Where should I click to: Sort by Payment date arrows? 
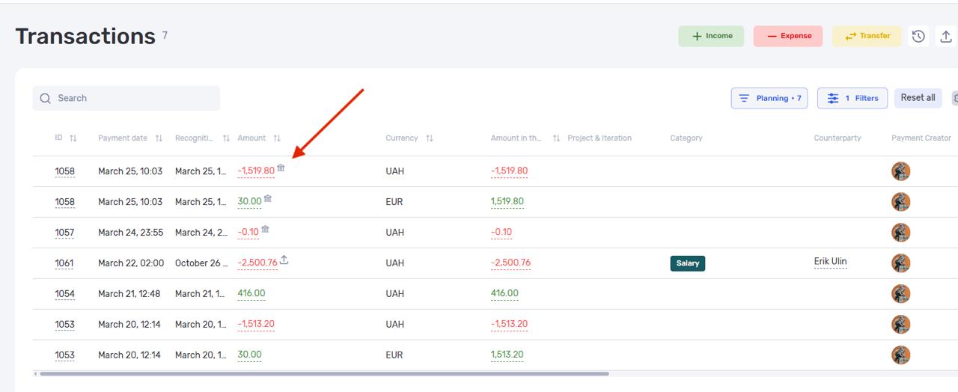pos(159,138)
